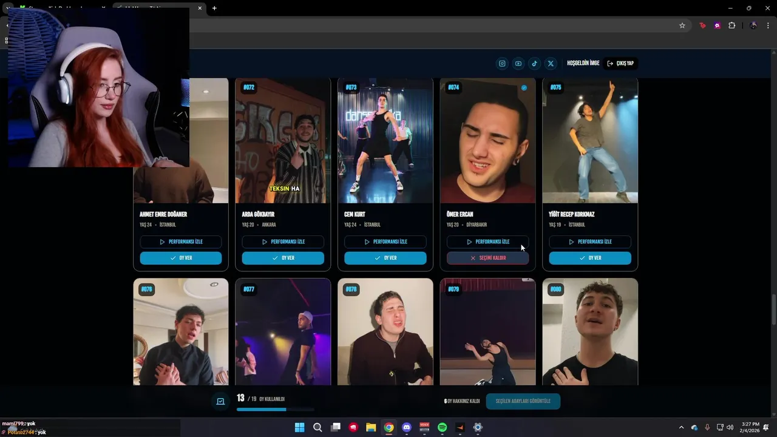
Task: Vote for Yiğit Recep Korkmaz with Oy Ver
Action: 590,258
